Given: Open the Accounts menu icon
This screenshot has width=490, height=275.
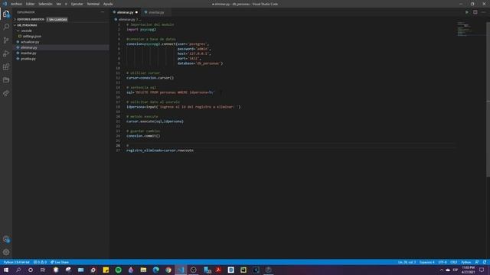Looking at the screenshot, I should point(6,239).
